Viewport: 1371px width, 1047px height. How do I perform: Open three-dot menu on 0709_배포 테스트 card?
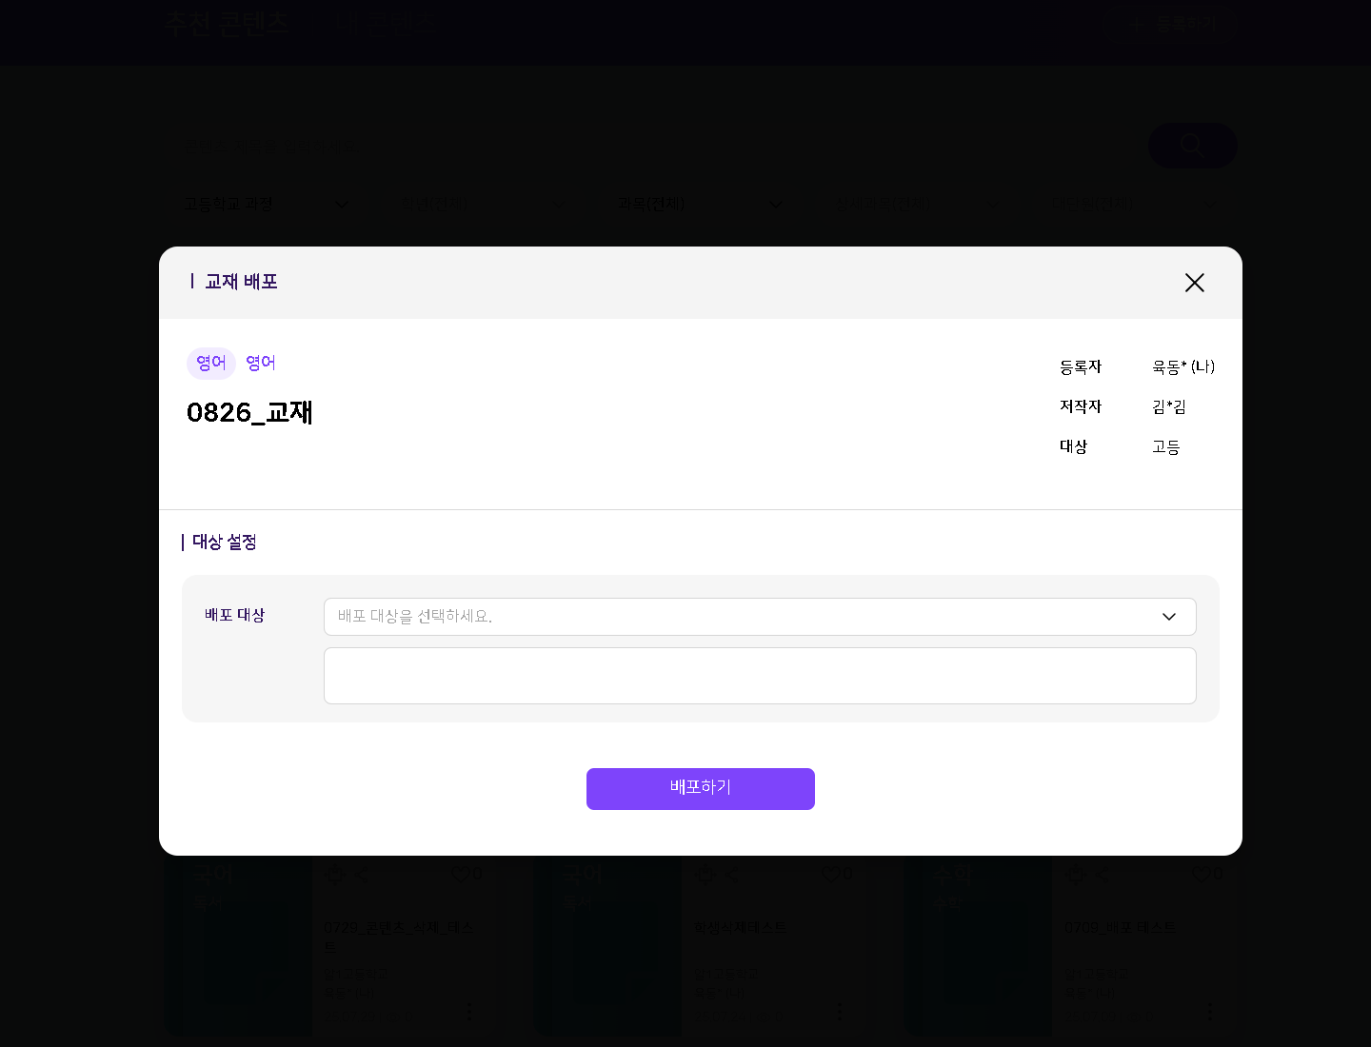[x=1209, y=1011]
